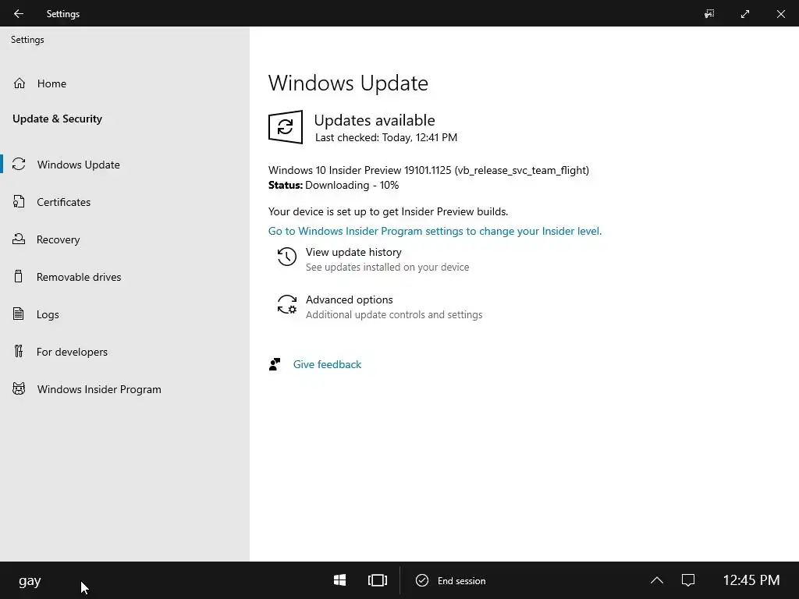799x599 pixels.
Task: Click Insider Preview 19101.1125 build name
Action: [x=428, y=170]
